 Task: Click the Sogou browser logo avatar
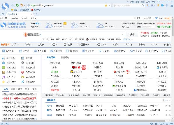click(5, 7)
